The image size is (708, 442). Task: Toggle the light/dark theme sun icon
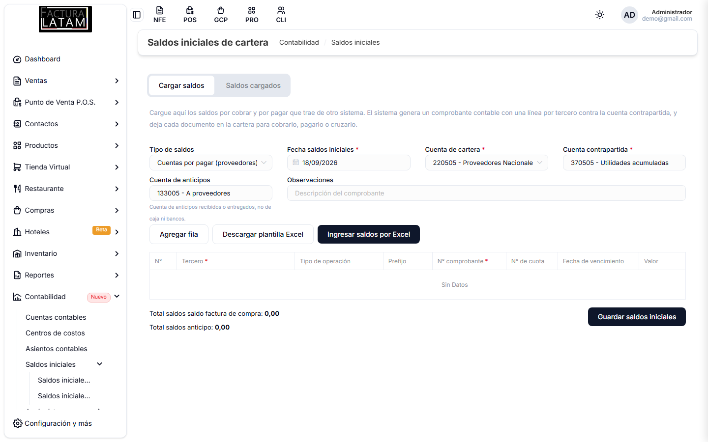(600, 15)
